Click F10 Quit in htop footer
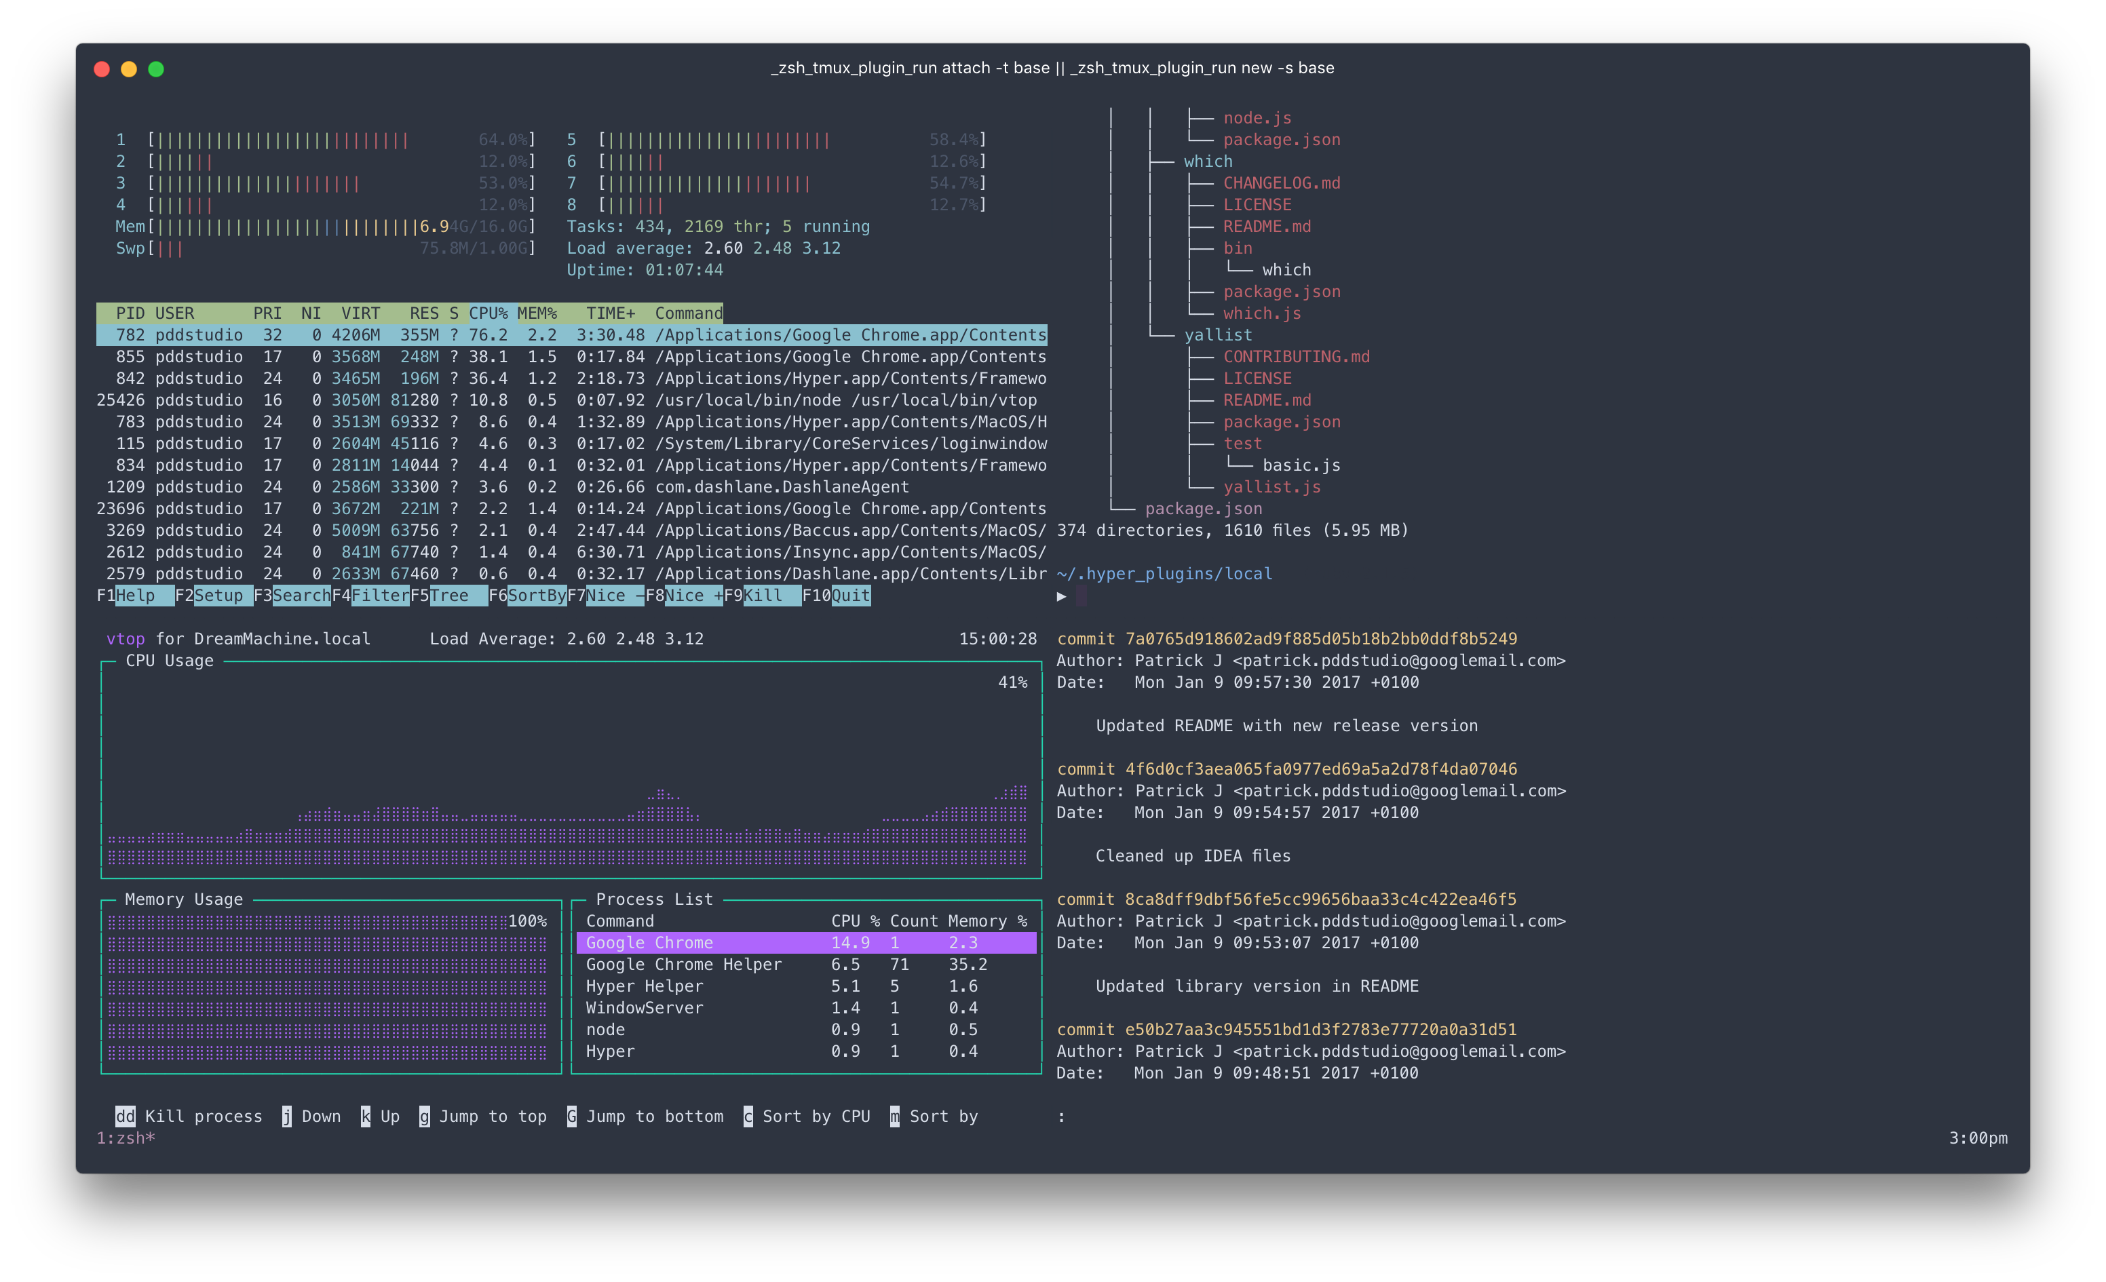Viewport: 2106px width, 1282px height. 849,595
